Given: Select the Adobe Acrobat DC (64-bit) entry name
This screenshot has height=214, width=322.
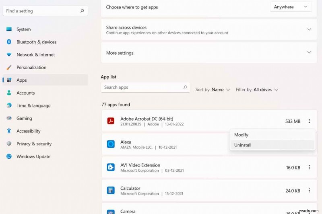Looking at the screenshot, I should (147, 119).
